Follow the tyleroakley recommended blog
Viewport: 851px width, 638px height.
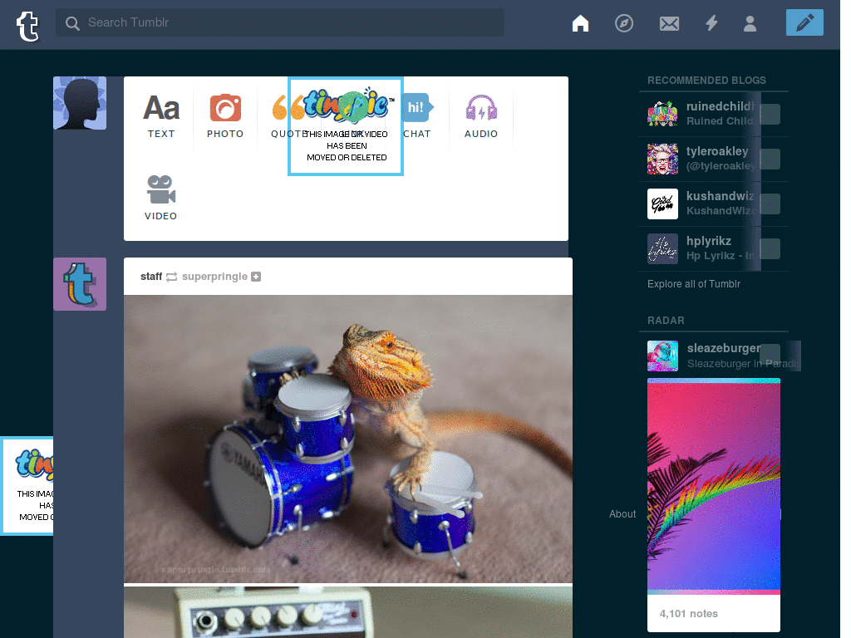tap(770, 159)
